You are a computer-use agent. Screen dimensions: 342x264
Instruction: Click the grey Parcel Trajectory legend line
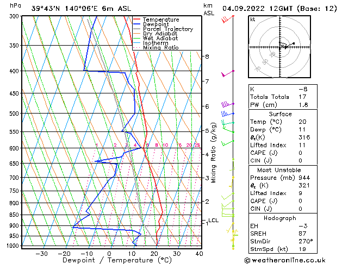(137, 29)
